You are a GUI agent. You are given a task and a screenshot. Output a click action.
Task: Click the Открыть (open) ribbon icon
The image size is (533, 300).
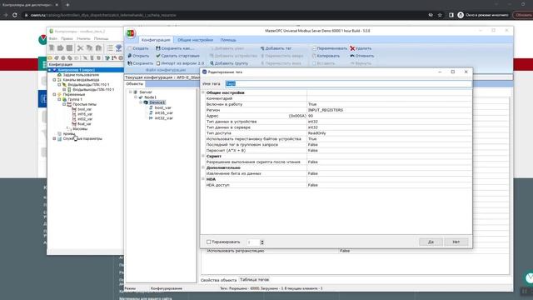[x=130, y=56]
